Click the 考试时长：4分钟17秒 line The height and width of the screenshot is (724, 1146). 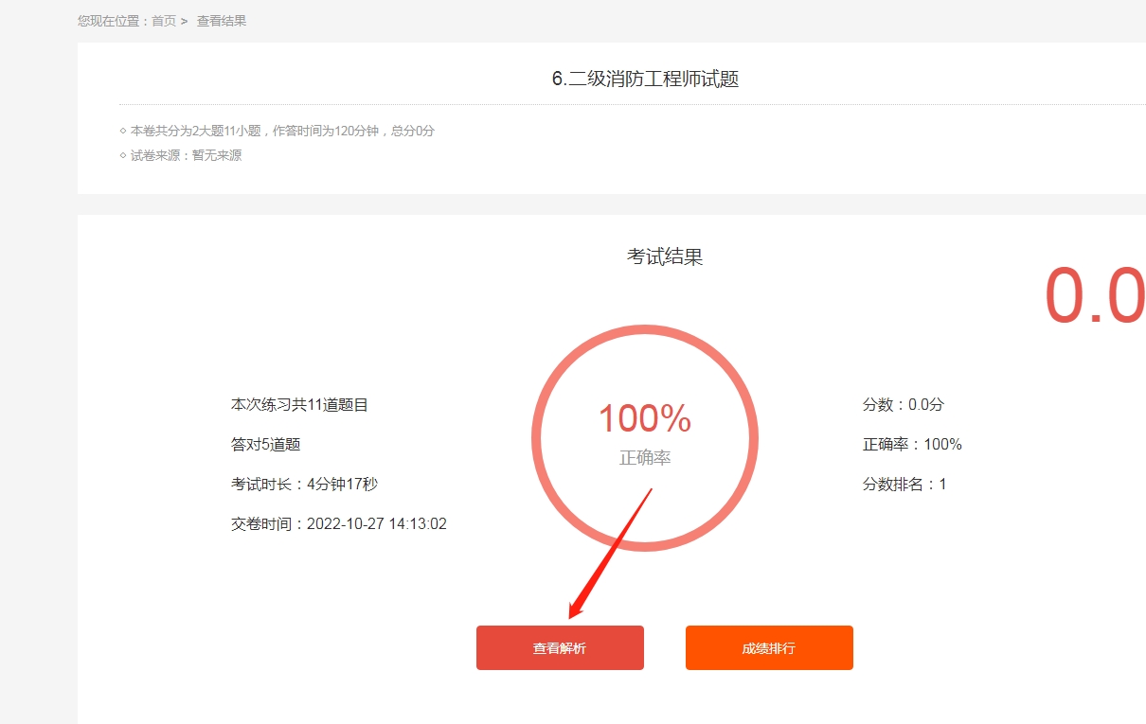coord(304,484)
